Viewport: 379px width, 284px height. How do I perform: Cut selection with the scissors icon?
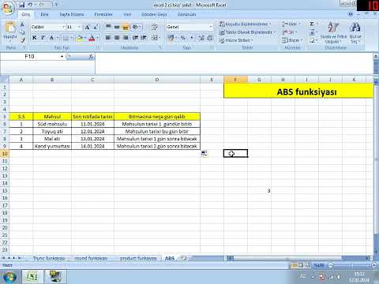point(22,24)
